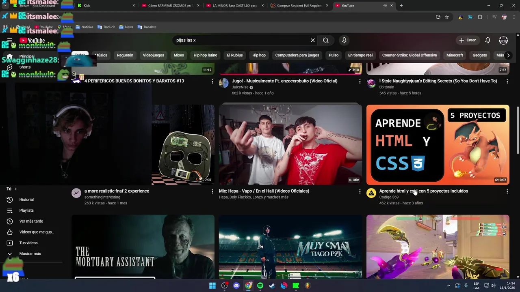Click the thumbs-up Videos que me gustan icon

click(10, 232)
